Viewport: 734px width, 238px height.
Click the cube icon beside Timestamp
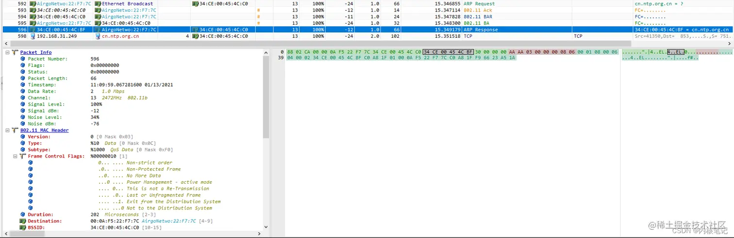[23, 85]
